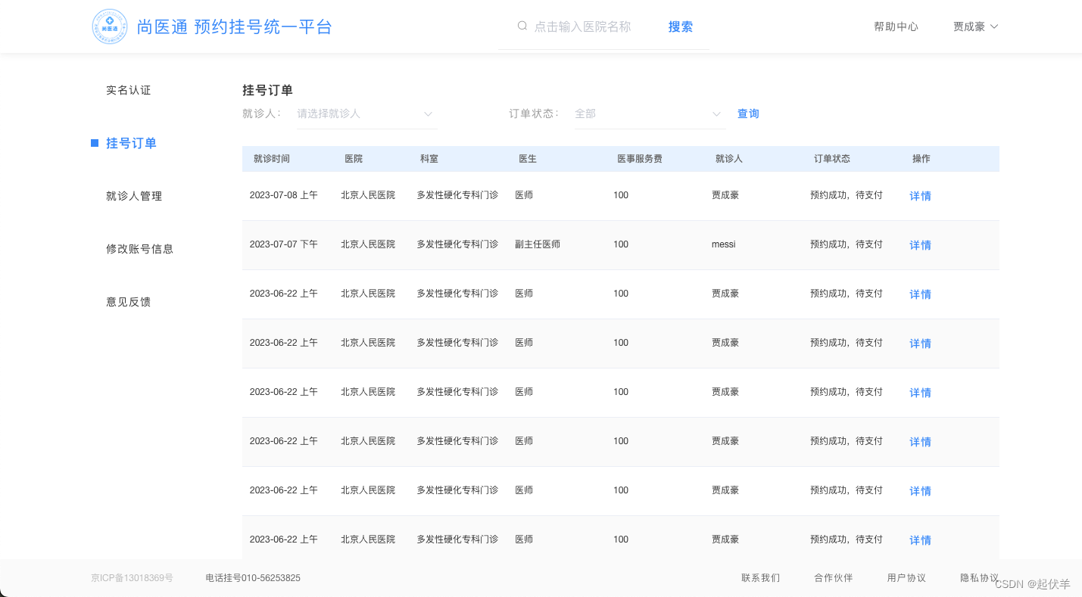The image size is (1082, 597).
Task: Click the 操作 column header
Action: pos(921,159)
